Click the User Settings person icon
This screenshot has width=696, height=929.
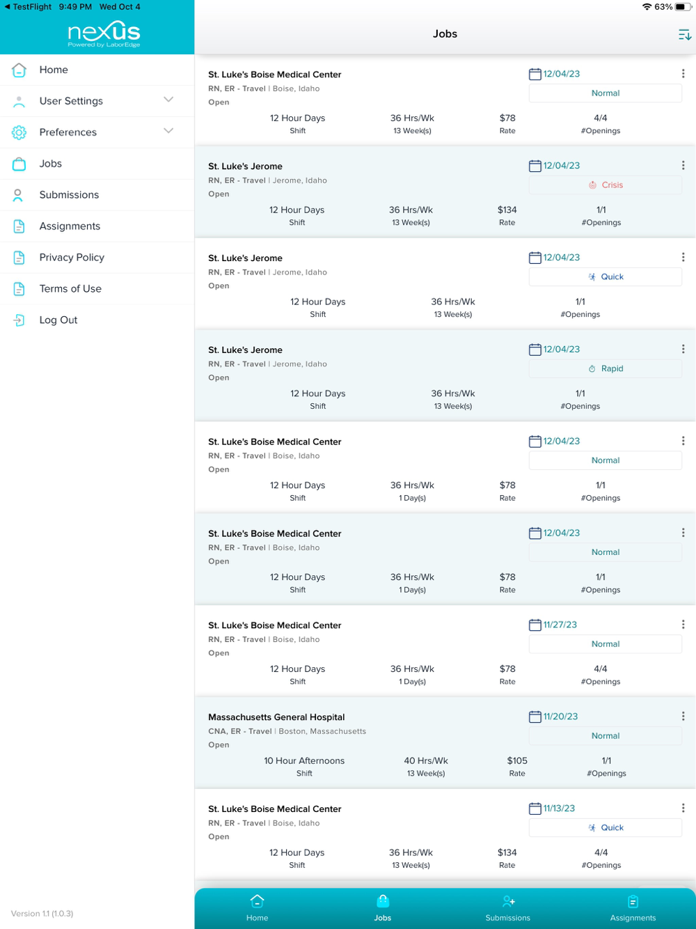19,101
